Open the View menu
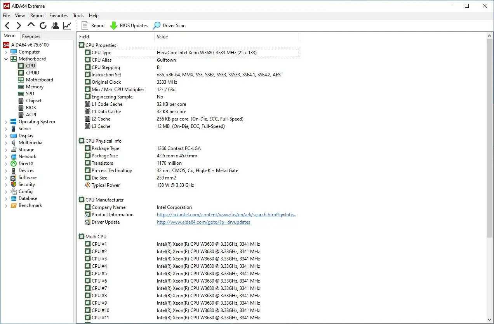The width and height of the screenshot is (494, 324). [20, 16]
